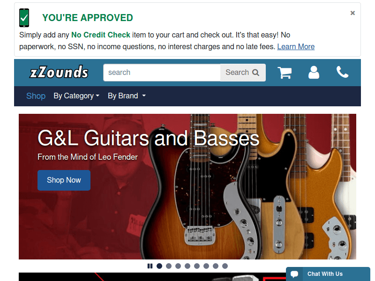This screenshot has height=281, width=375.
Task: Click the Chat With Us speech bubble icon
Action: tap(294, 274)
